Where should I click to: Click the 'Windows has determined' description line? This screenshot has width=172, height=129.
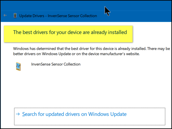[92, 49]
